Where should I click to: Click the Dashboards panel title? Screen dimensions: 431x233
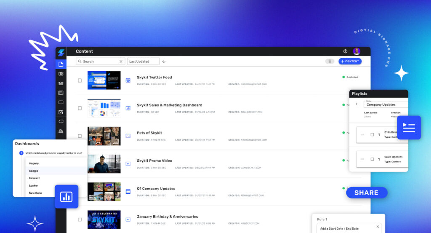pos(27,144)
